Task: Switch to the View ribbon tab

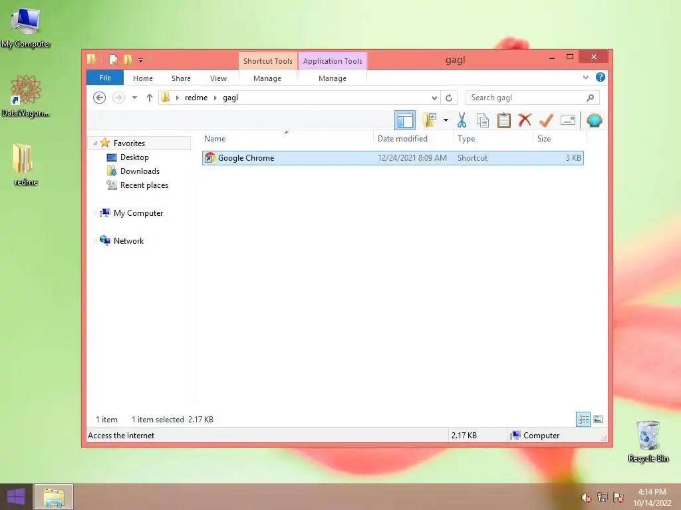Action: pyautogui.click(x=218, y=78)
